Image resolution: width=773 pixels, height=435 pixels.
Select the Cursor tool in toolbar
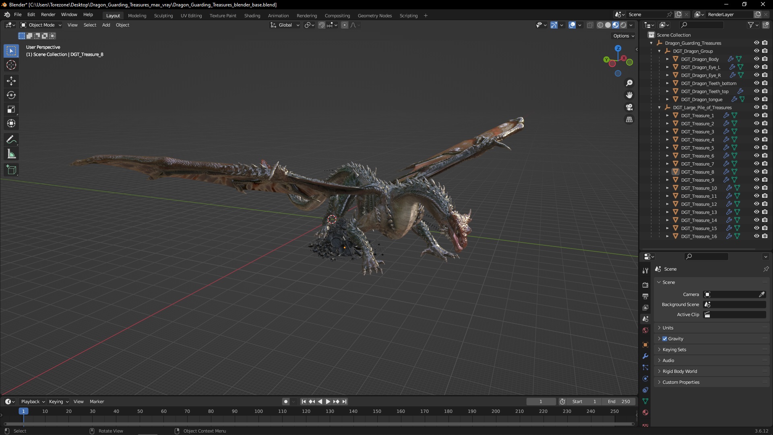pos(11,65)
